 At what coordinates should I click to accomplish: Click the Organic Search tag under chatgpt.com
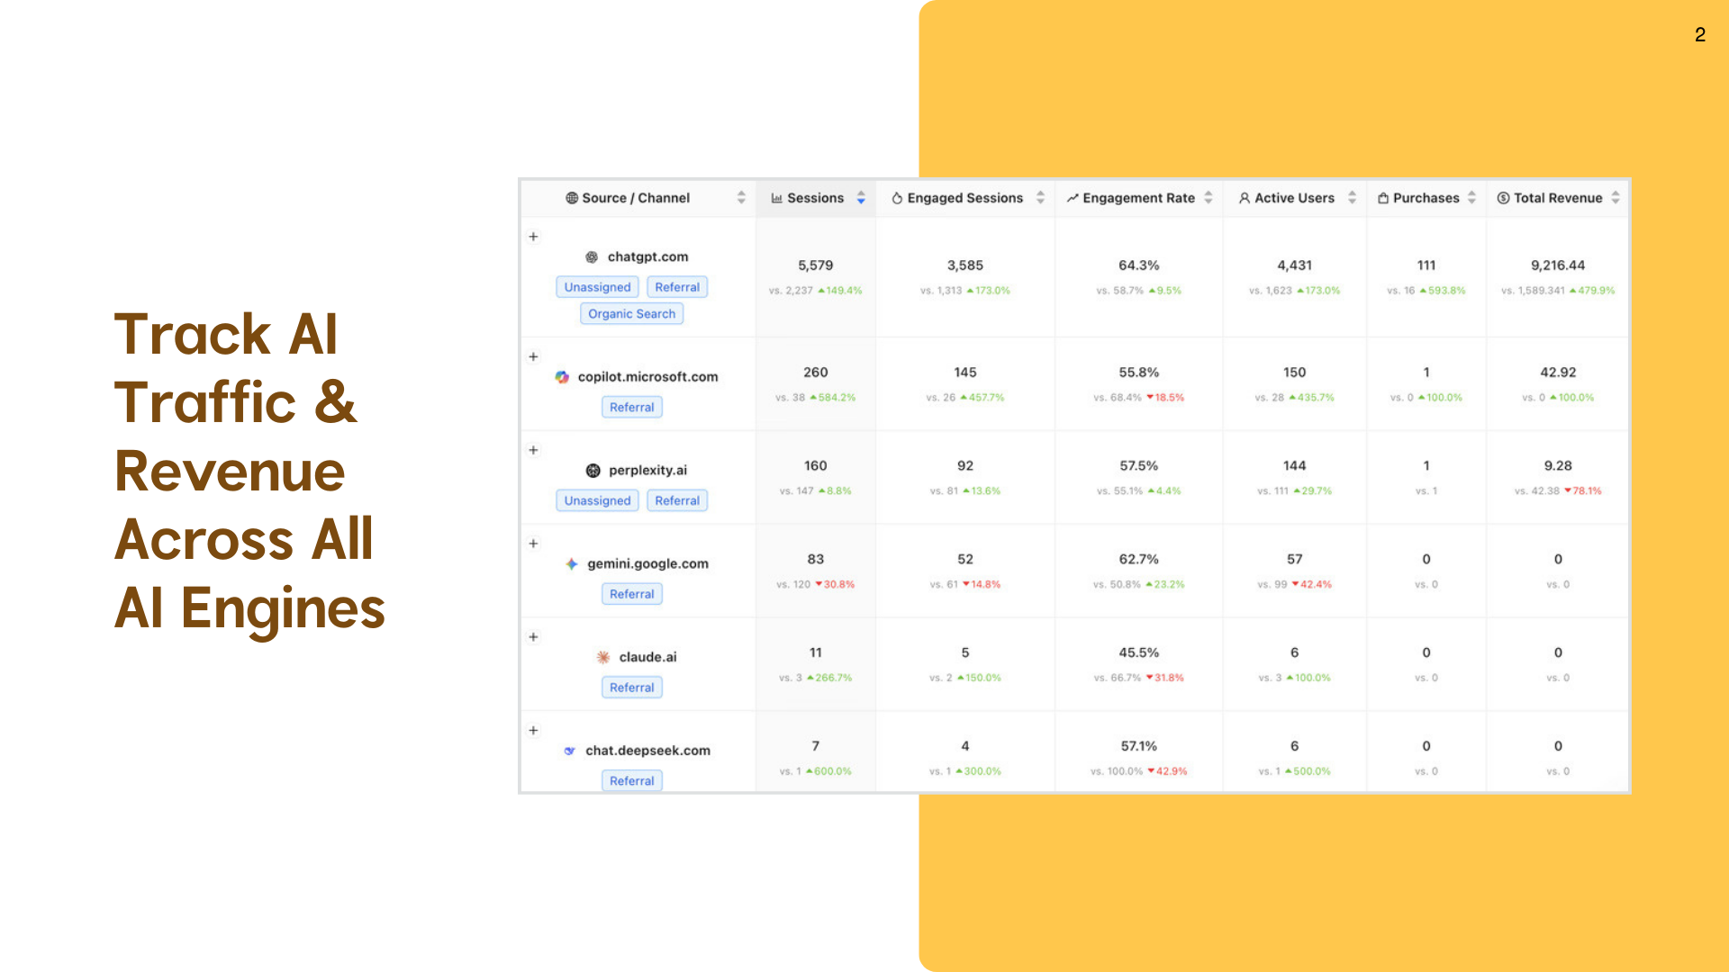coord(631,314)
